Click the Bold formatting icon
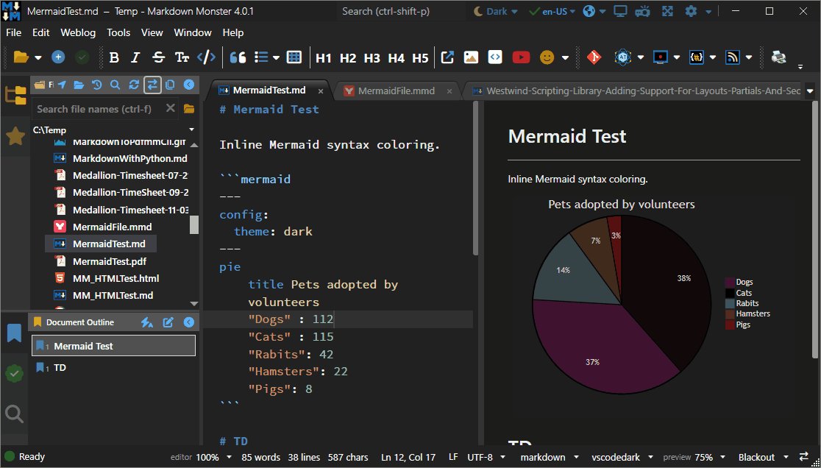 (x=114, y=57)
